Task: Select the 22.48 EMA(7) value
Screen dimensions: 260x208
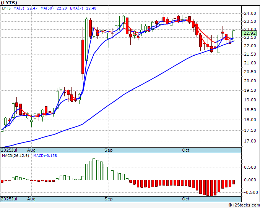Action: pos(91,8)
